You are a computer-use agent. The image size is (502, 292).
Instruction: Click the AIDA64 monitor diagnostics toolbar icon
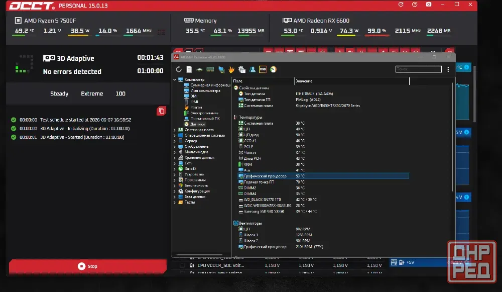coord(221,69)
